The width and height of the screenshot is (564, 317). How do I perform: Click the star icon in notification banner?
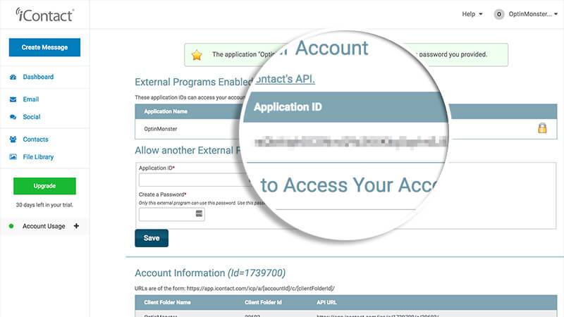(x=197, y=55)
